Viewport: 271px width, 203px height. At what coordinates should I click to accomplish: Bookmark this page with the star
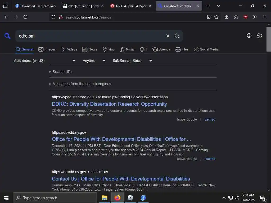(x=216, y=17)
